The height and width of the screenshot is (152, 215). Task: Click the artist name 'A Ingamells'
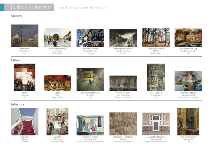[x=156, y=95]
